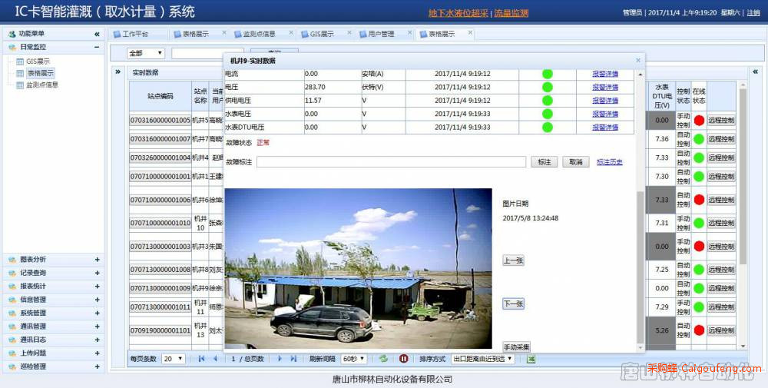The image size is (768, 388).
Task: Expand the panel left of 实时数据
Action: (118, 72)
